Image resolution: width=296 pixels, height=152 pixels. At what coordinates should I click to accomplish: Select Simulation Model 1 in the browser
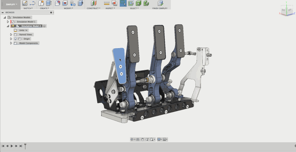[26, 22]
